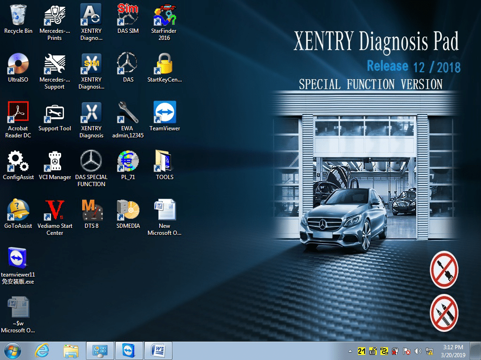The height and width of the screenshot is (360, 481).
Task: Select the SDMEDIA disc icon
Action: 128,211
